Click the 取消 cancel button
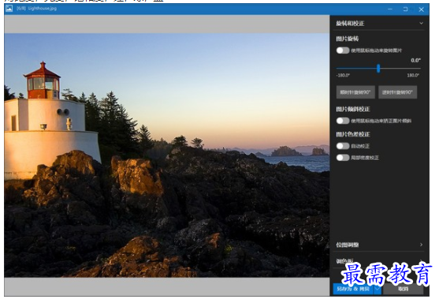This screenshot has height=299, width=439. [404, 289]
